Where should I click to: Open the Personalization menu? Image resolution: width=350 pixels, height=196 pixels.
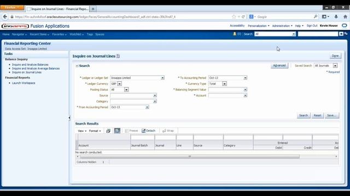tap(259, 26)
